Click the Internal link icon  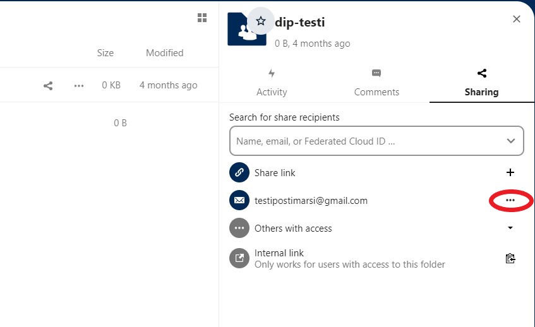click(239, 258)
